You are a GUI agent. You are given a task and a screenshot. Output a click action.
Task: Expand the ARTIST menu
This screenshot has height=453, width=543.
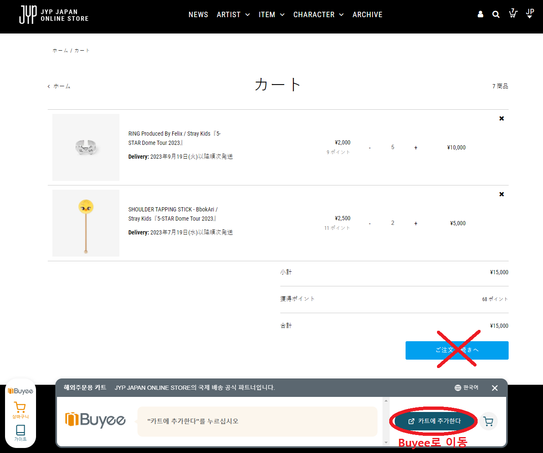coord(233,15)
